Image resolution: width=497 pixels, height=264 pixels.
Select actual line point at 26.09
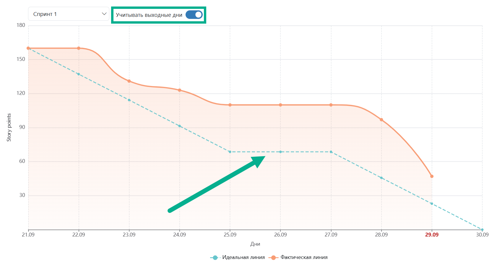click(x=280, y=105)
